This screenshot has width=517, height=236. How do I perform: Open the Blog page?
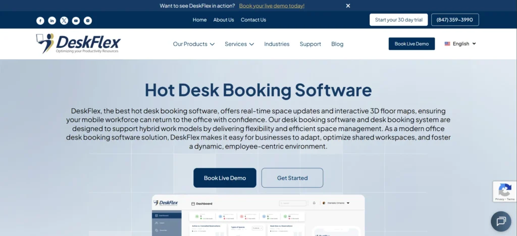[x=337, y=44]
